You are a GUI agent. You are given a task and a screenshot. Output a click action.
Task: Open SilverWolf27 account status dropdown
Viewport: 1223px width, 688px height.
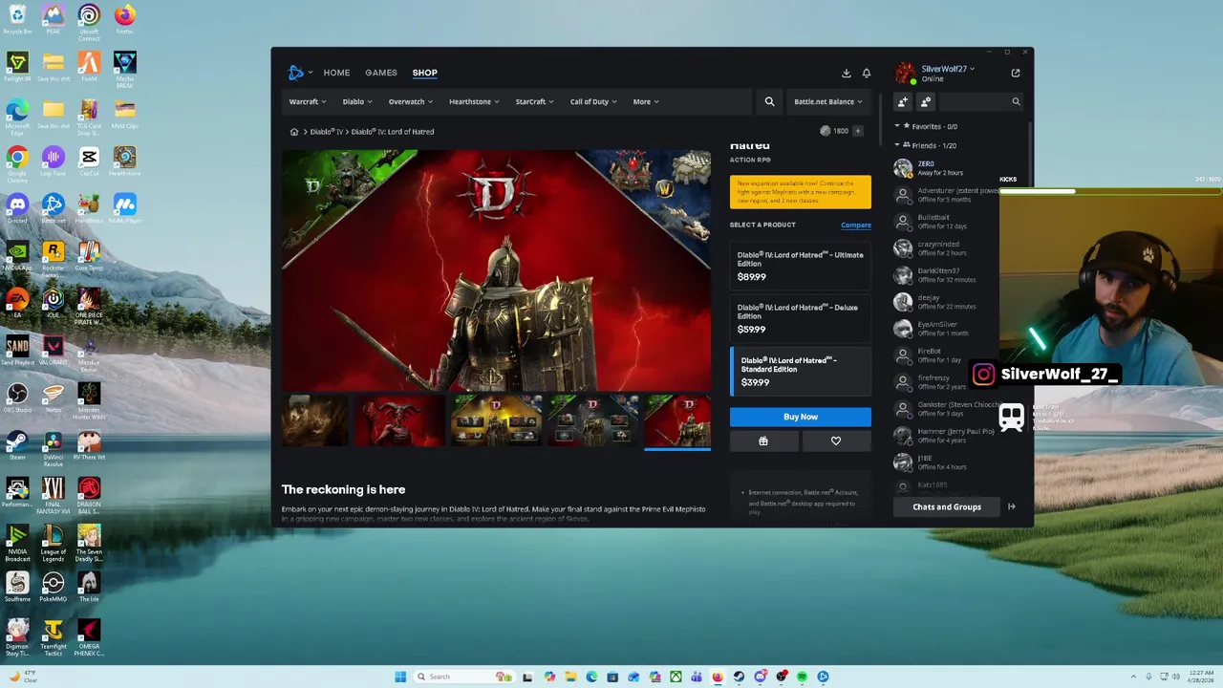[948, 70]
